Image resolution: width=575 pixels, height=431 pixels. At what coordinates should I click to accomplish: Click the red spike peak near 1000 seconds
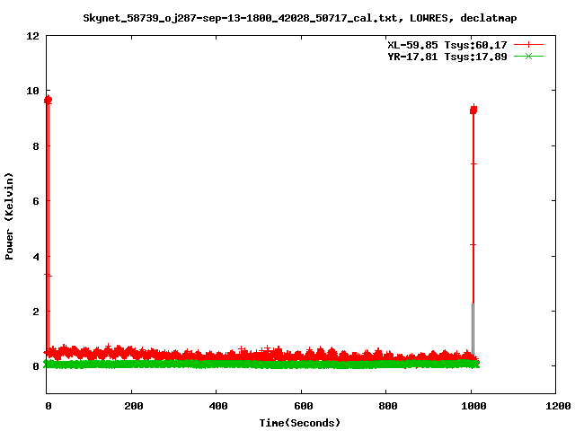tap(473, 110)
